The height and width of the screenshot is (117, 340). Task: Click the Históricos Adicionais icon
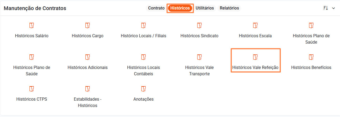pyautogui.click(x=88, y=57)
